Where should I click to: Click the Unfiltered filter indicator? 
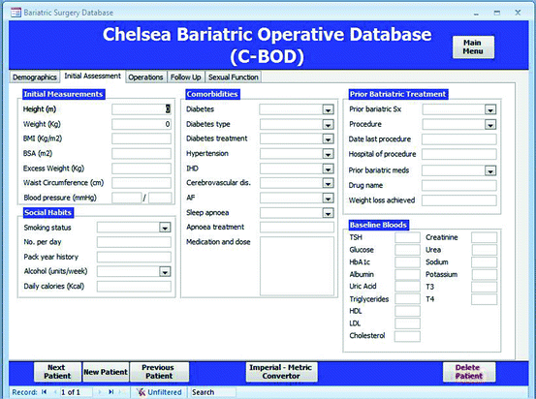point(159,392)
